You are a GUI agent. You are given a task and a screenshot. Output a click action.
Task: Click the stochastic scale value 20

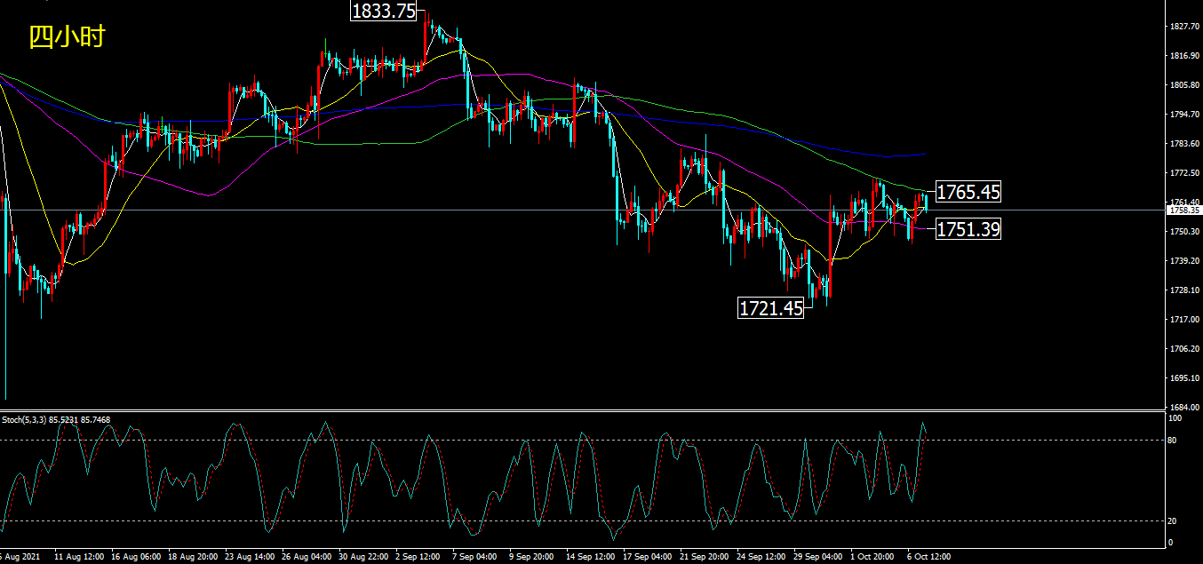click(1173, 520)
